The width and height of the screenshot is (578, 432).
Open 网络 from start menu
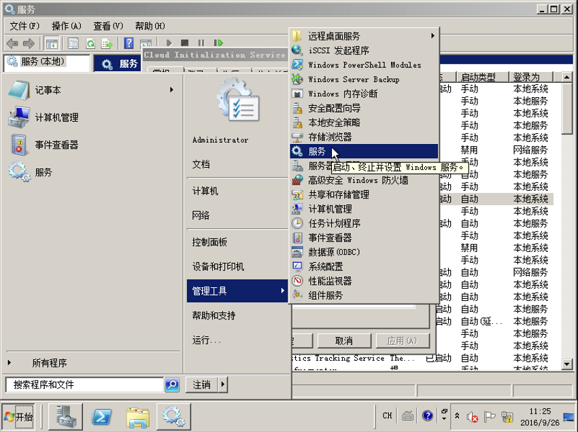(201, 215)
